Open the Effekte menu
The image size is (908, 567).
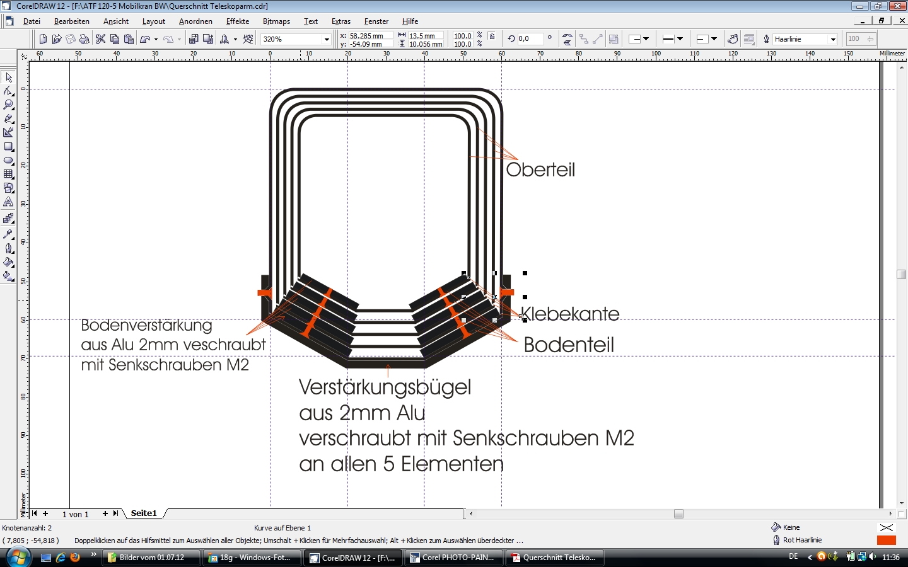click(x=237, y=21)
